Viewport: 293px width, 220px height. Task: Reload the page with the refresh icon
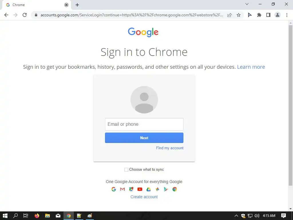tap(25, 15)
